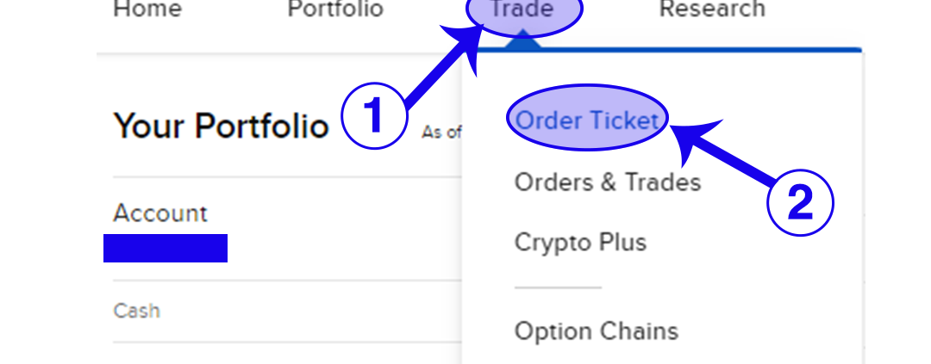Viewport: 931px width, 364px height.
Task: Click the numbered step 2 circle marker
Action: [x=799, y=203]
